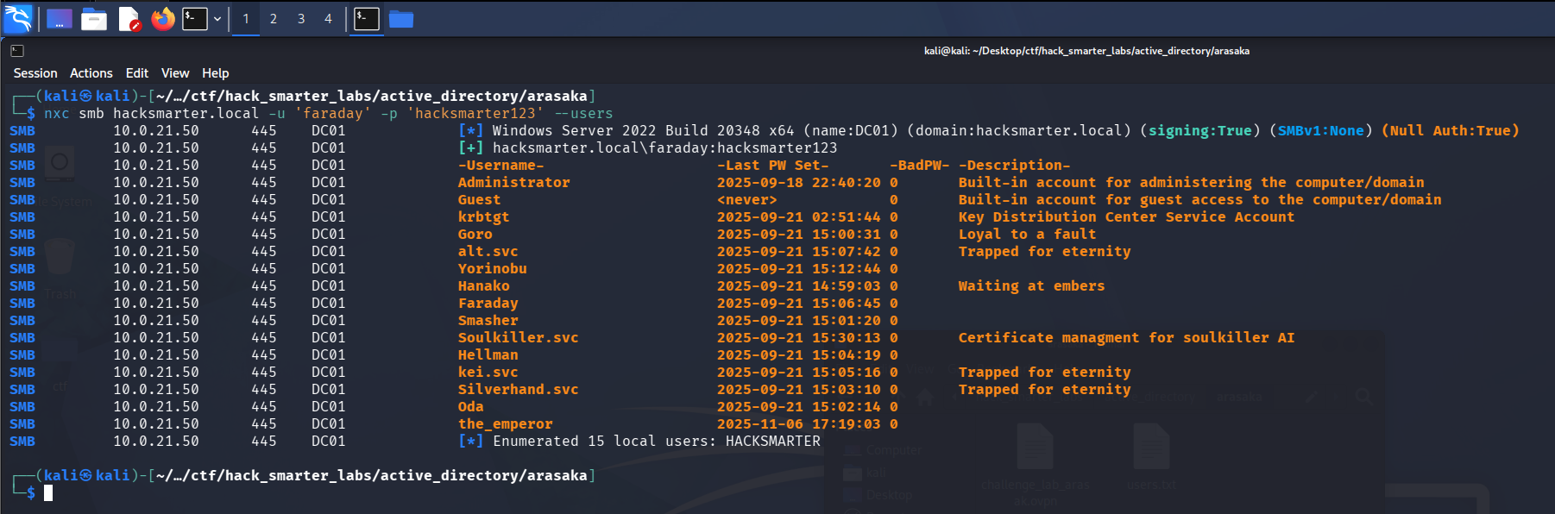Open the Kali dragon applications menu
The image size is (1555, 514).
pos(18,18)
